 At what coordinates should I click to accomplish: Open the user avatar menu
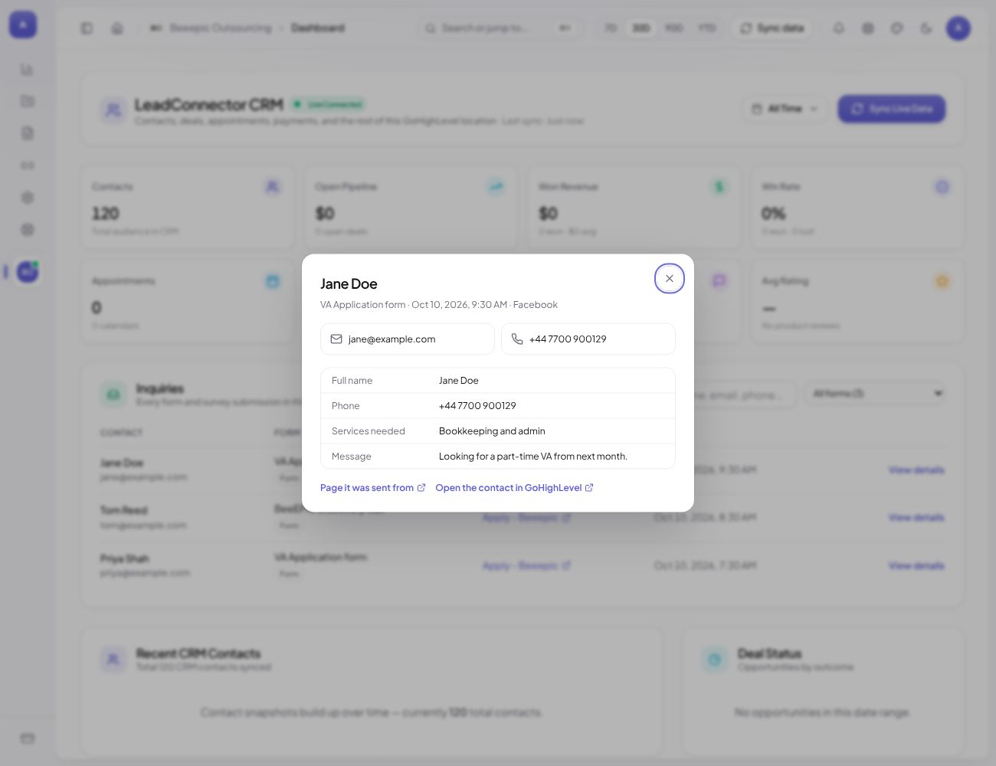958,28
